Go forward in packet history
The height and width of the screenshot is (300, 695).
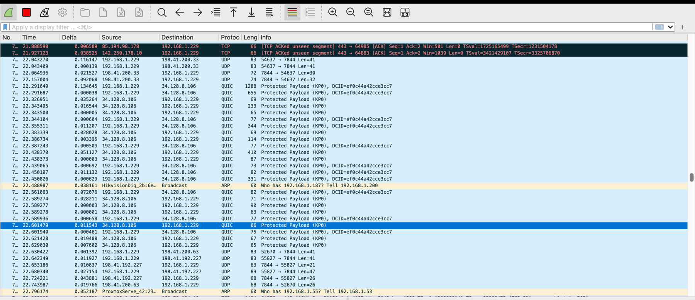tap(198, 12)
